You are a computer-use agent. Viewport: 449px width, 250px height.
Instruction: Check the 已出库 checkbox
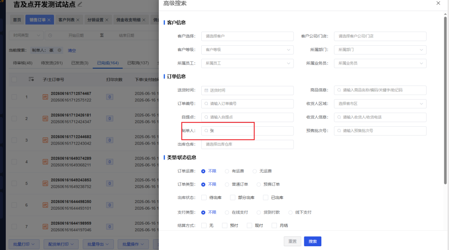(x=266, y=197)
